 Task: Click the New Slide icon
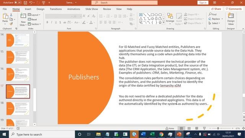click(23, 16)
